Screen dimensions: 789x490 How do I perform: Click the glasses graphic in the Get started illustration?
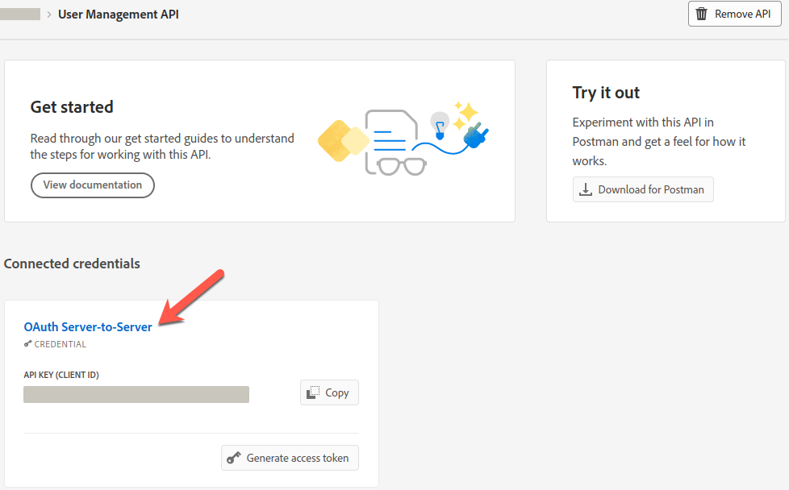(x=403, y=165)
